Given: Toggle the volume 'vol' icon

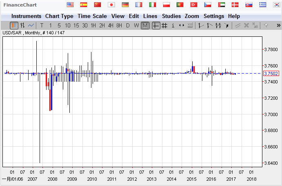Looking at the screenshot, I should (190, 25).
